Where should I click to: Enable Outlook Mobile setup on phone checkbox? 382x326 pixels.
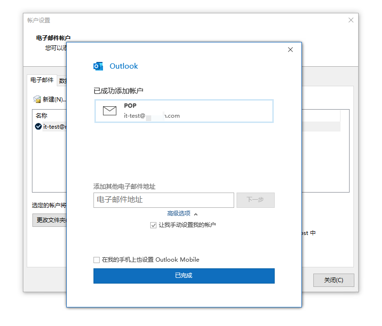click(x=96, y=260)
